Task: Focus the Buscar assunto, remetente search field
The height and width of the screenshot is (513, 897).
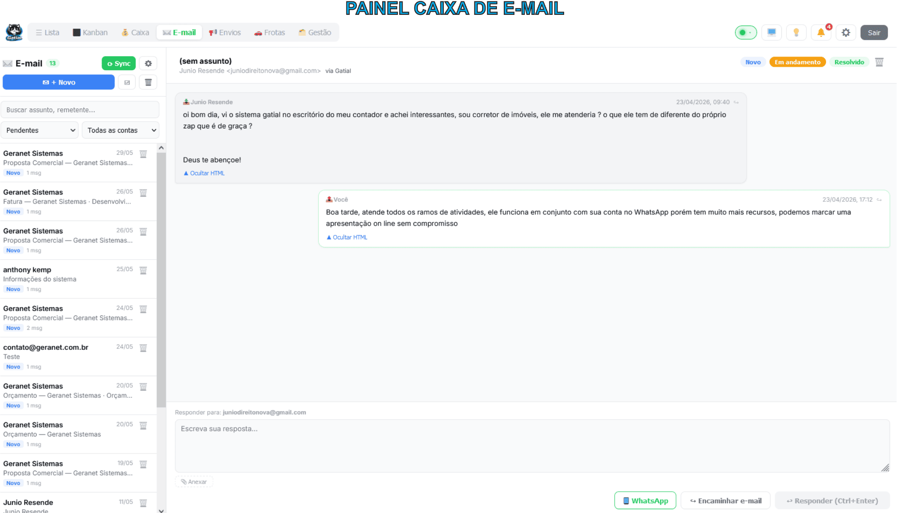Action: coord(80,110)
